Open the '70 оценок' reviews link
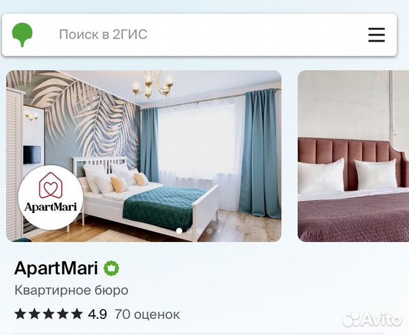This screenshot has height=335, width=409. coord(147,314)
